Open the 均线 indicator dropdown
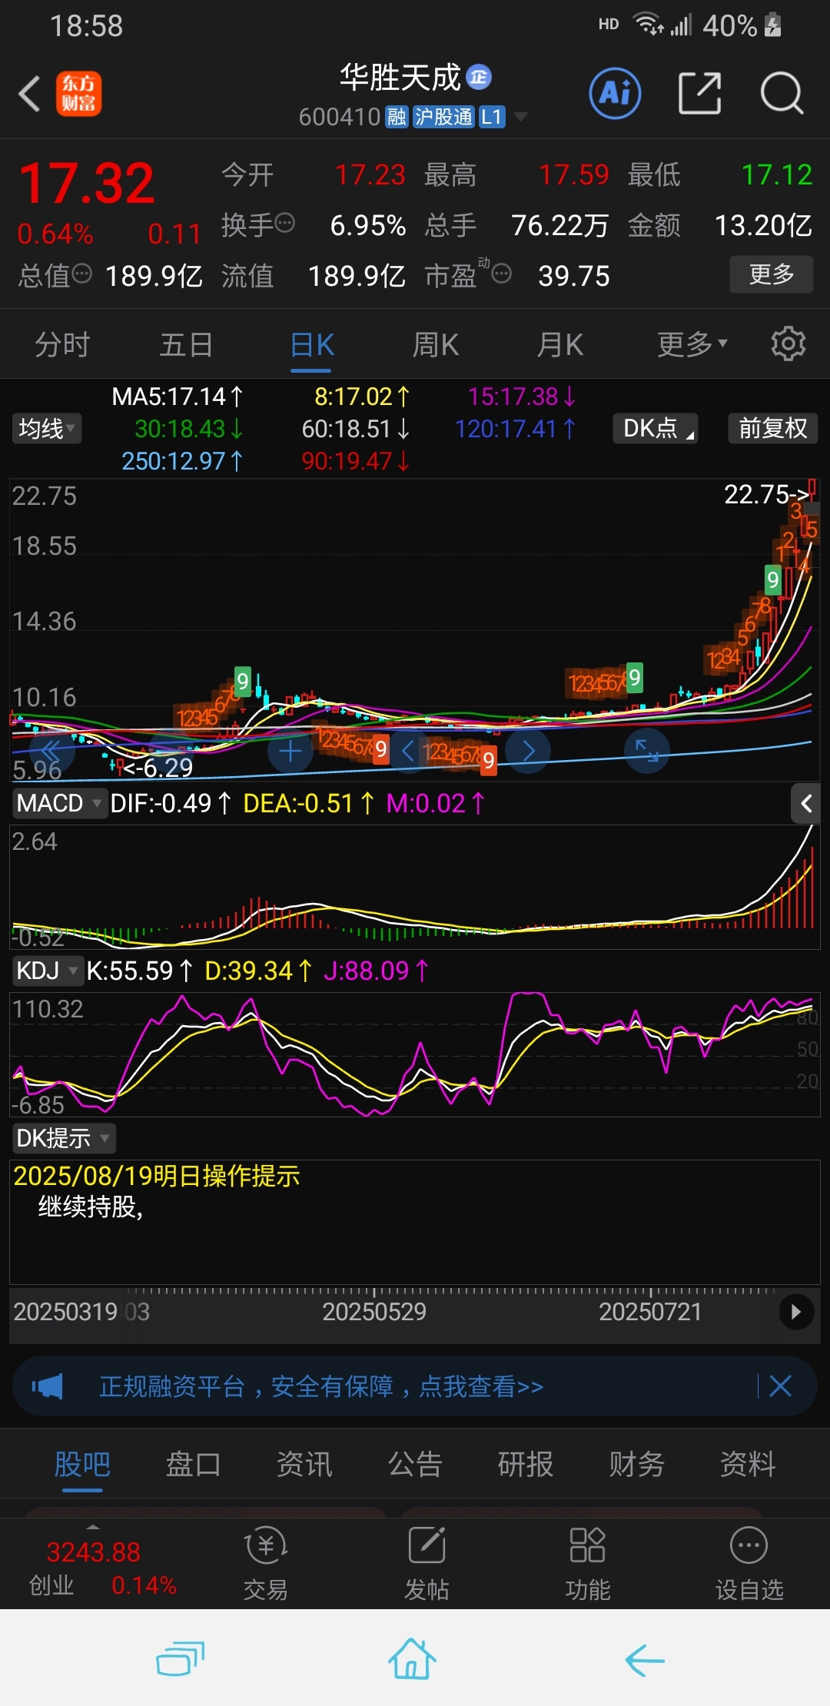 (47, 428)
